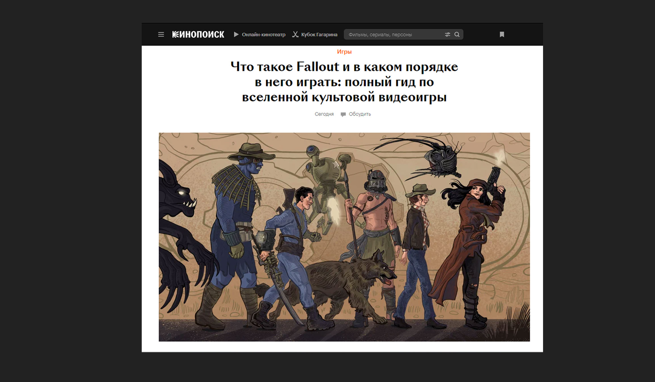The height and width of the screenshot is (382, 655).
Task: Click the play icon beside Онлайн-кинотеатр
Action: coord(236,35)
